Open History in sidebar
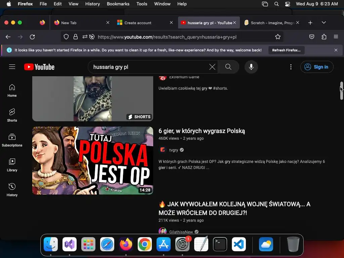344x258 pixels. (12, 190)
